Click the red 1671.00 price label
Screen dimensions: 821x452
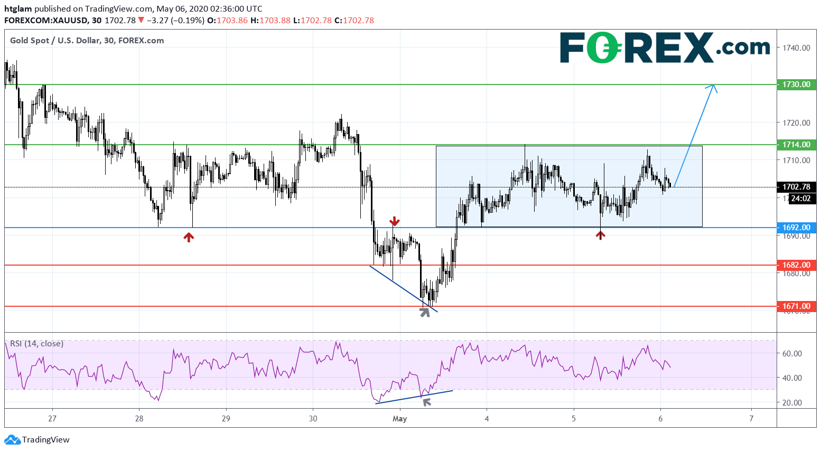pos(797,306)
